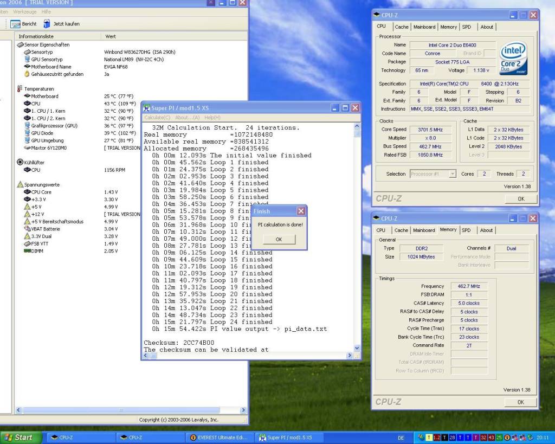Click the +12 V warning icon

[27, 214]
